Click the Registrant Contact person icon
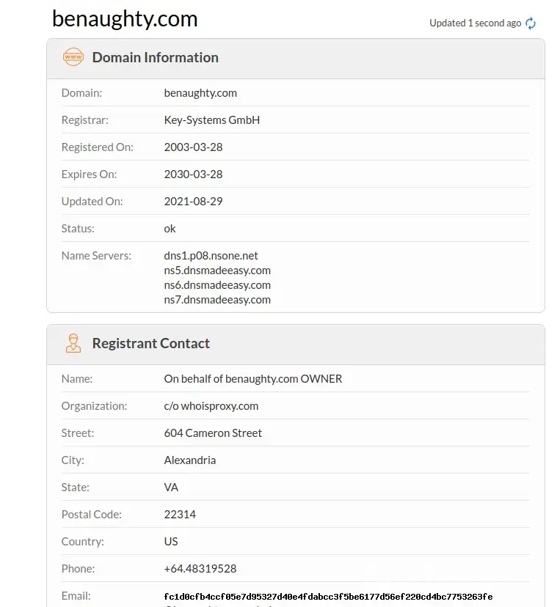 click(73, 343)
